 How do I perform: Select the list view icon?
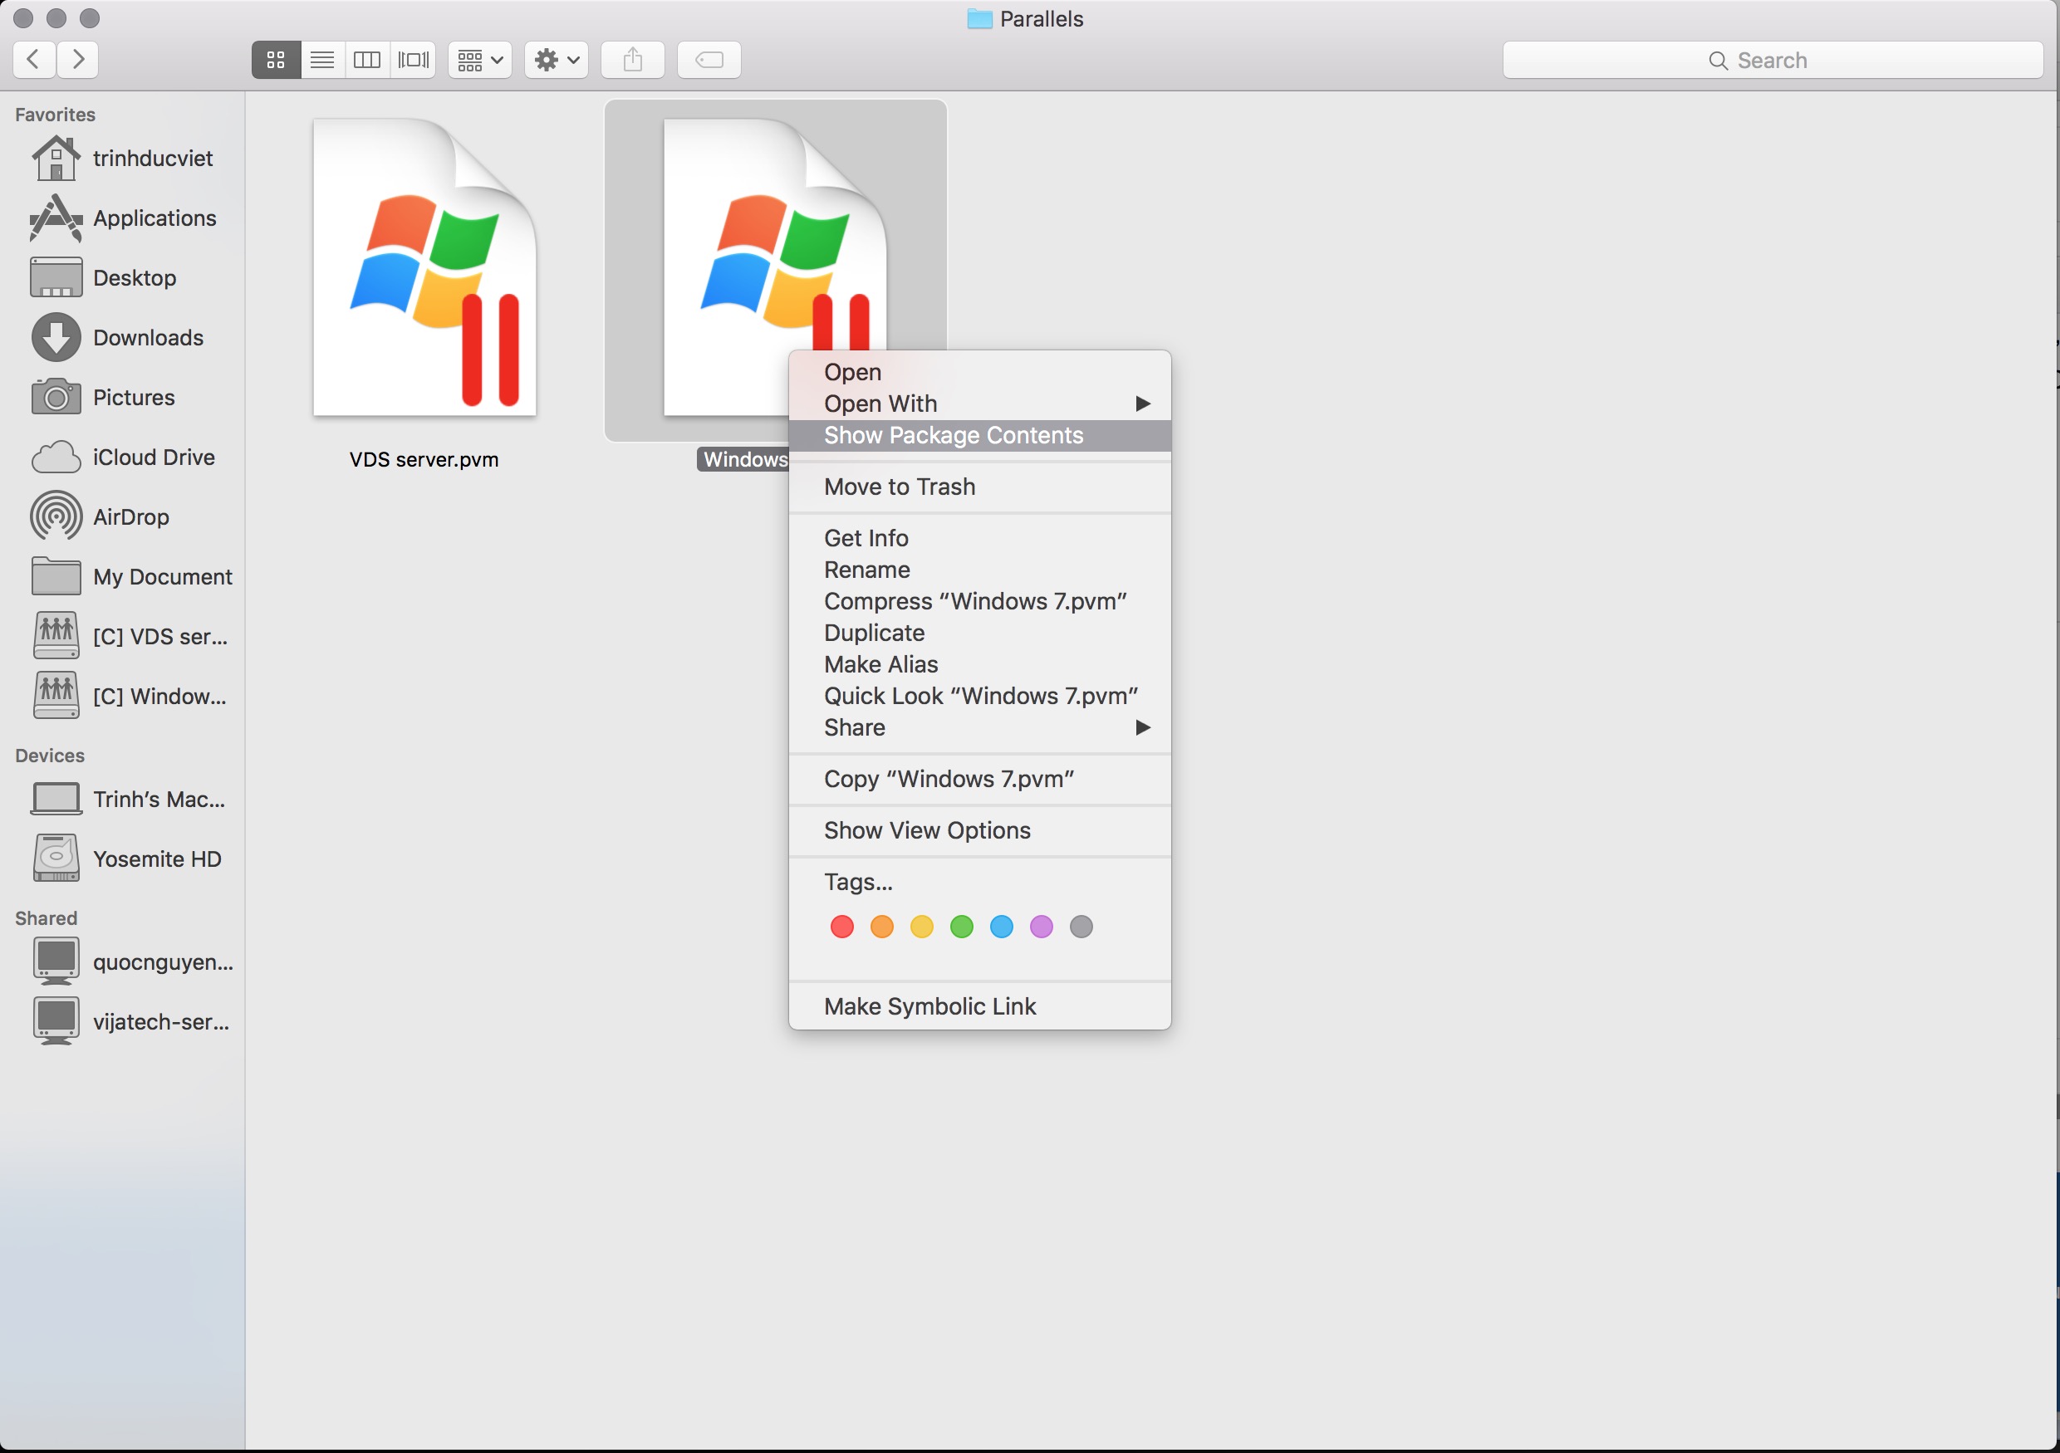coord(322,60)
